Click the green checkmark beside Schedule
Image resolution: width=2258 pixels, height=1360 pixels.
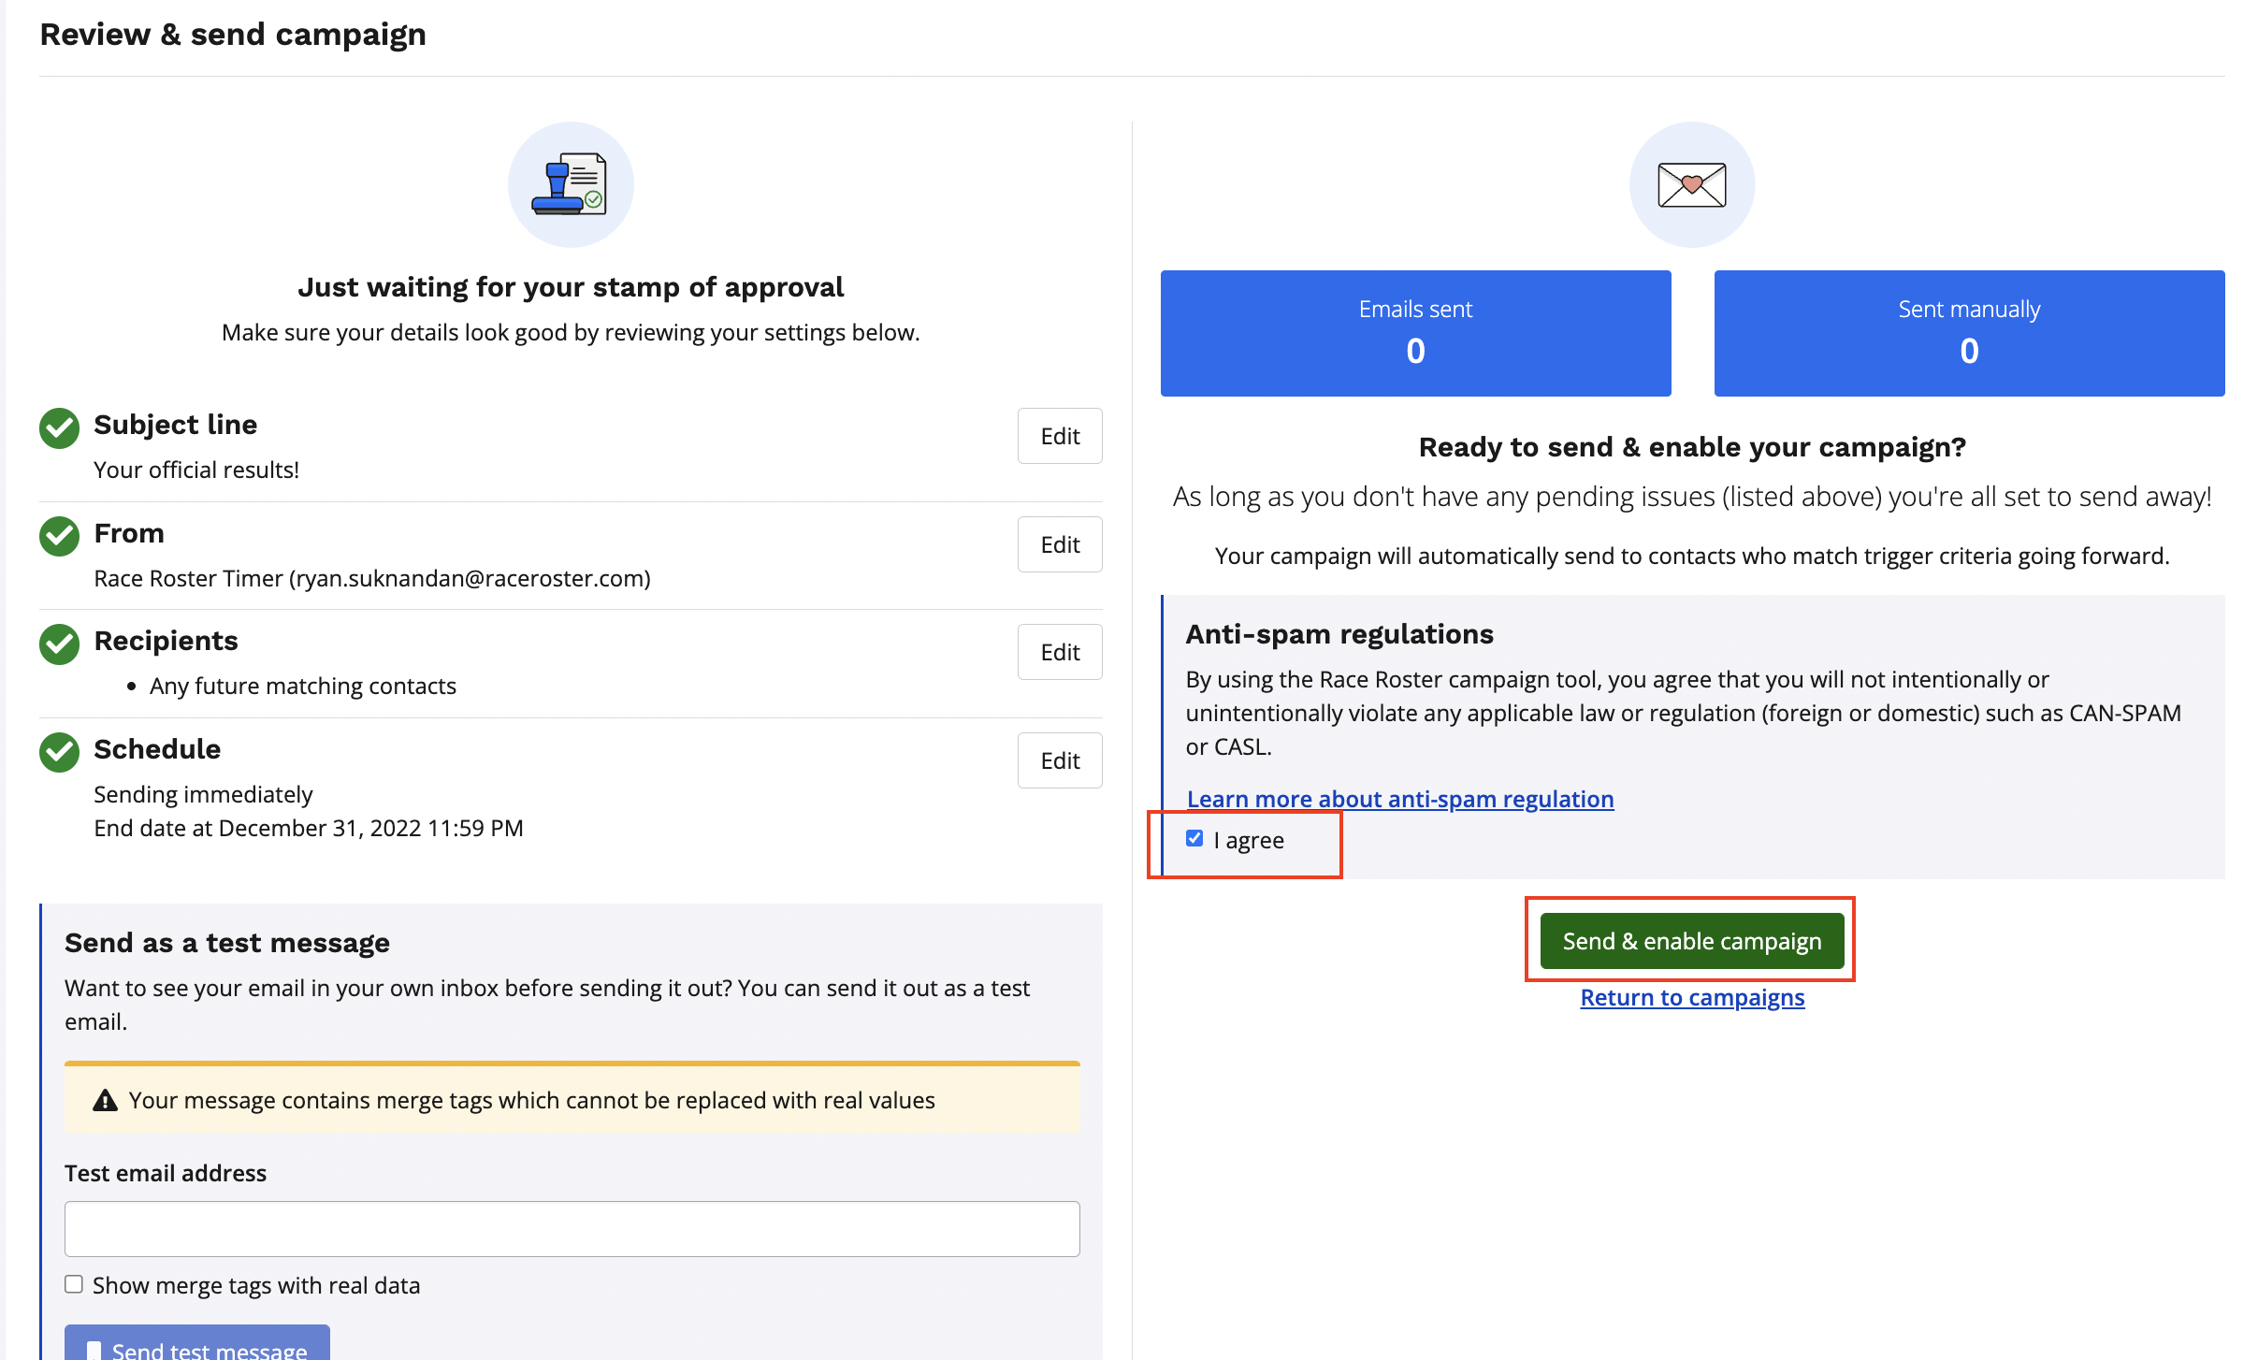click(59, 752)
